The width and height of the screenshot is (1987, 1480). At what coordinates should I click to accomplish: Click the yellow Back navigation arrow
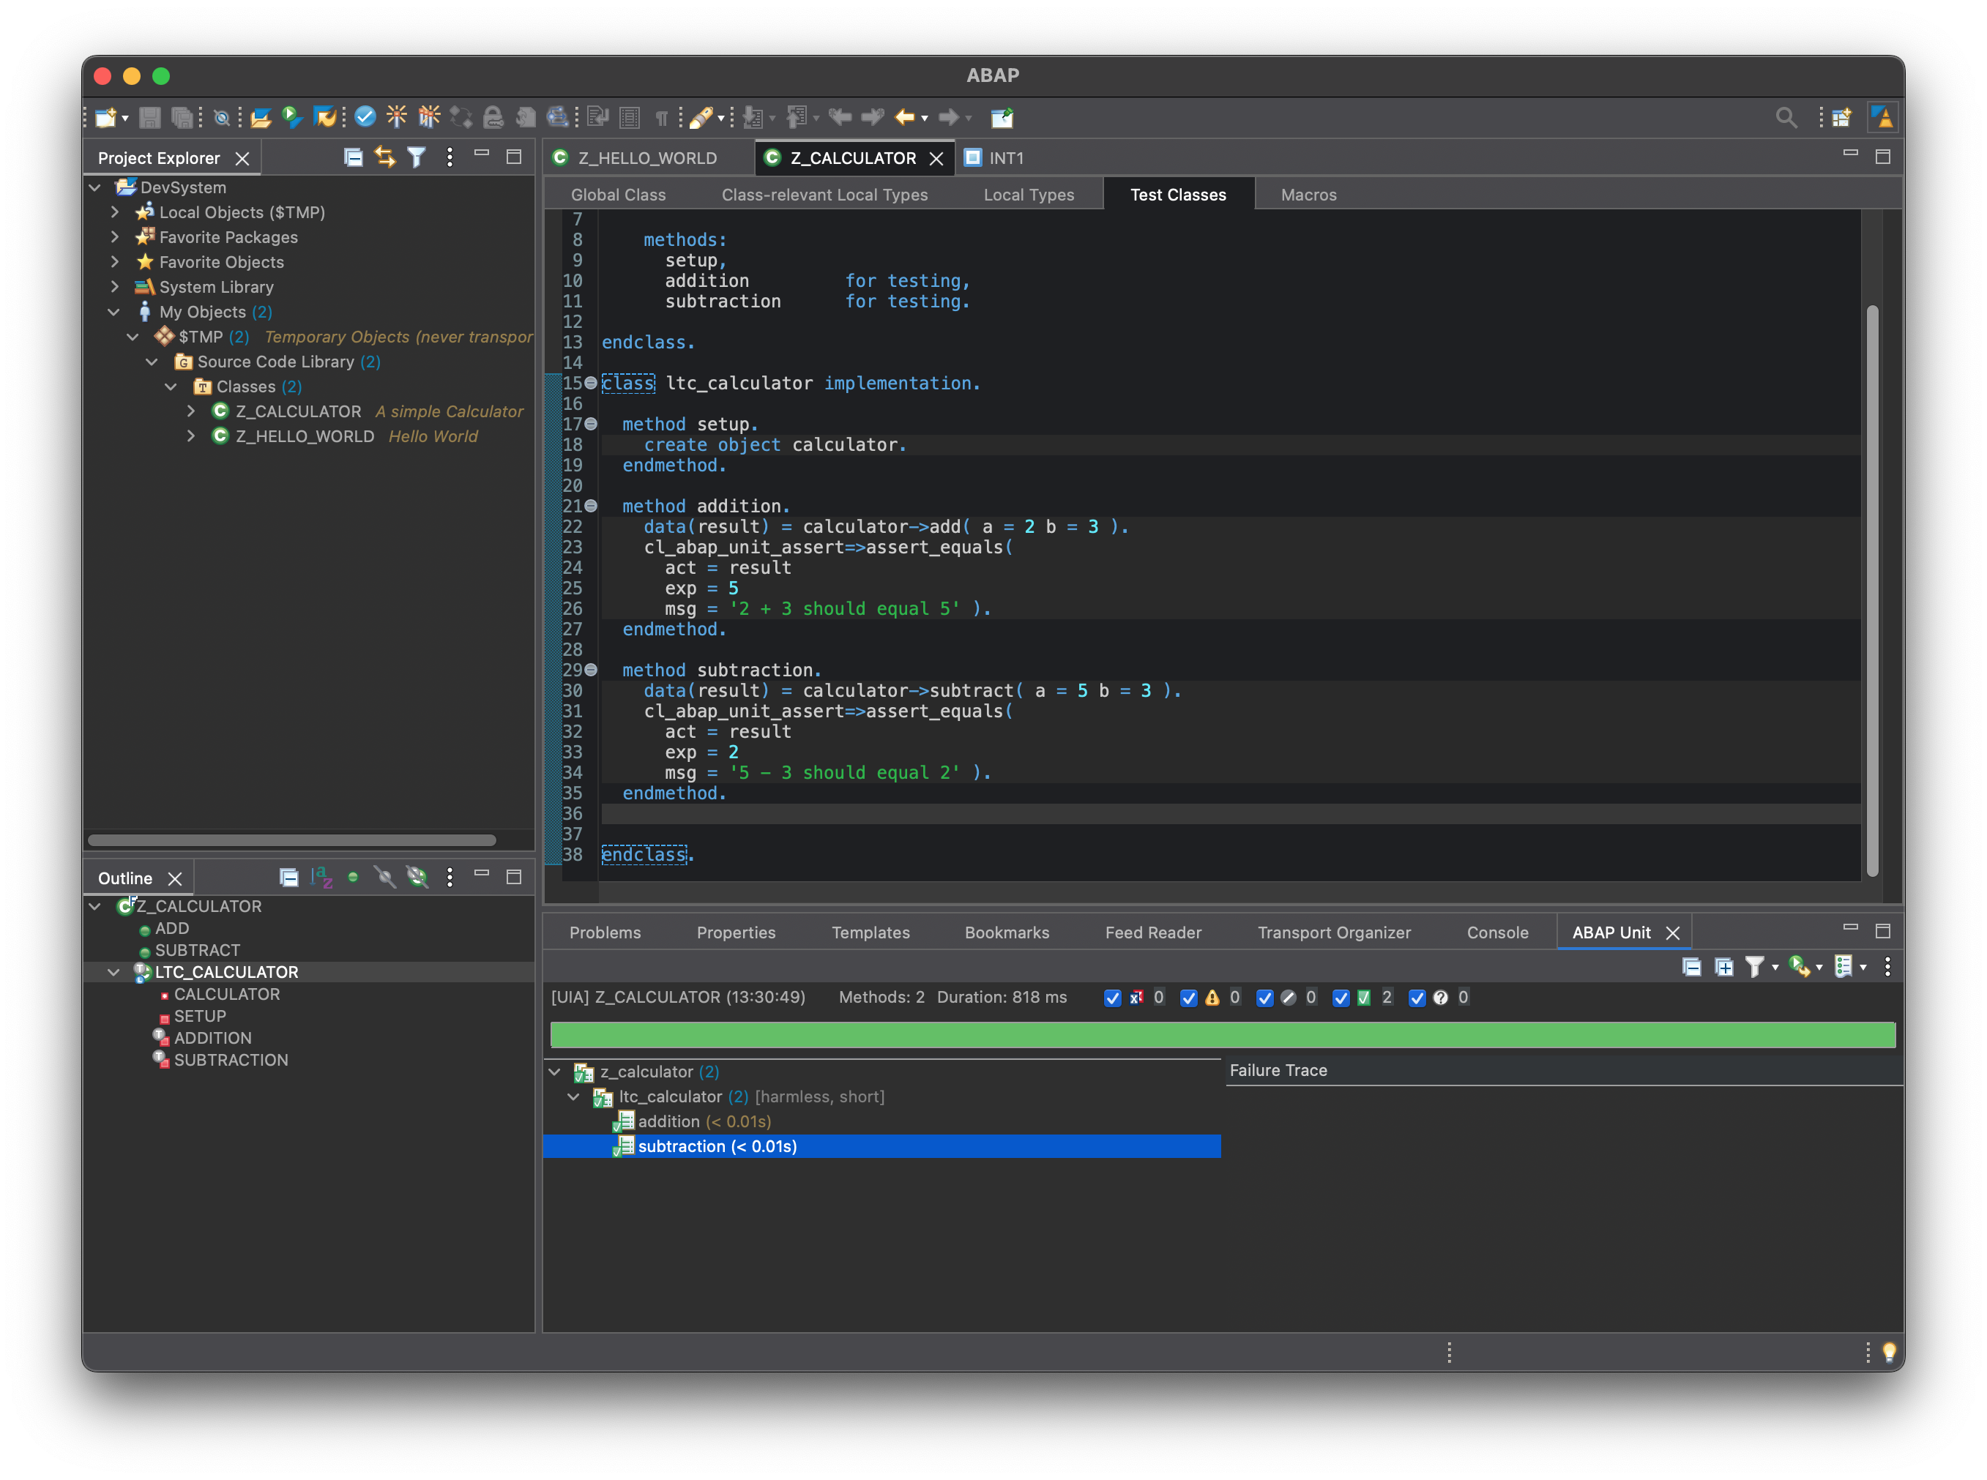click(904, 117)
